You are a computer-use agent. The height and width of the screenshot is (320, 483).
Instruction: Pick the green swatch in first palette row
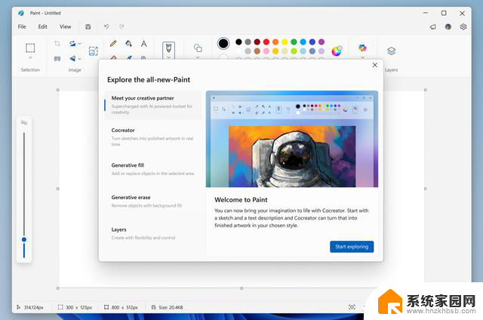coord(294,42)
